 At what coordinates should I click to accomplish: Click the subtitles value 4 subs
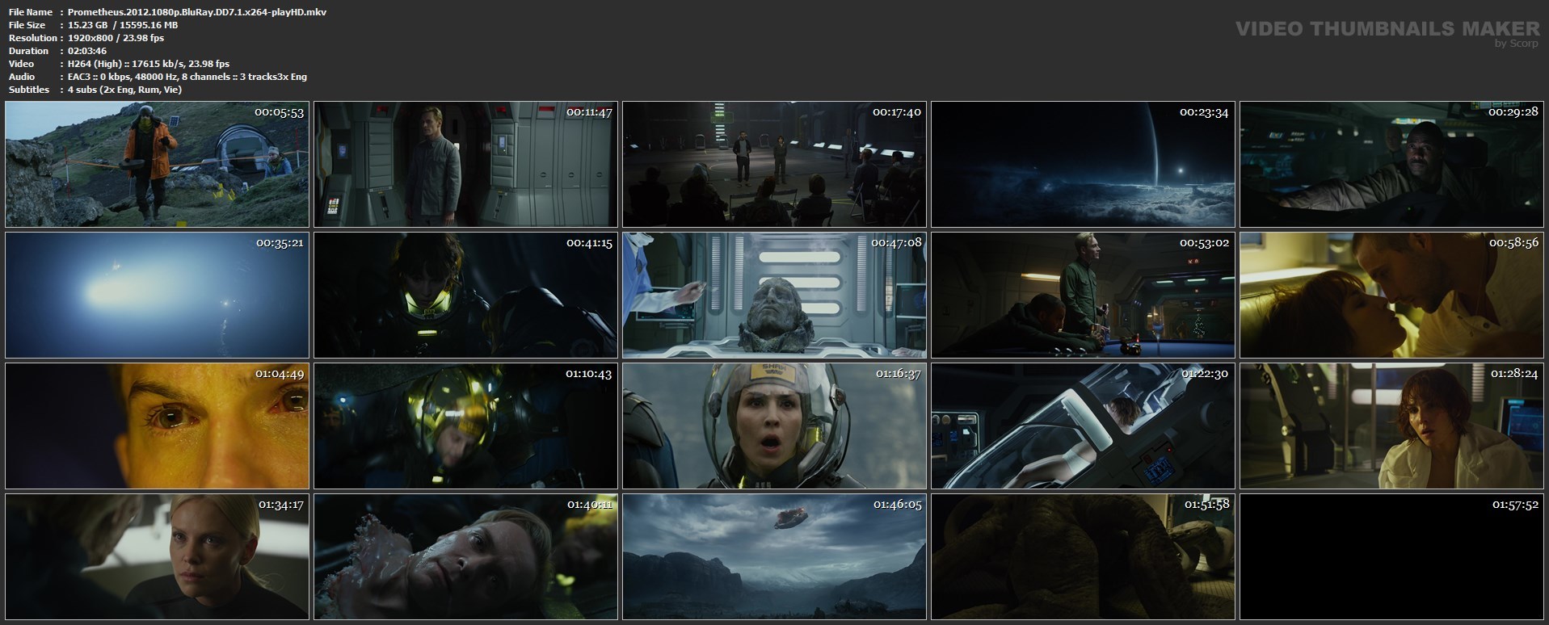tap(124, 90)
